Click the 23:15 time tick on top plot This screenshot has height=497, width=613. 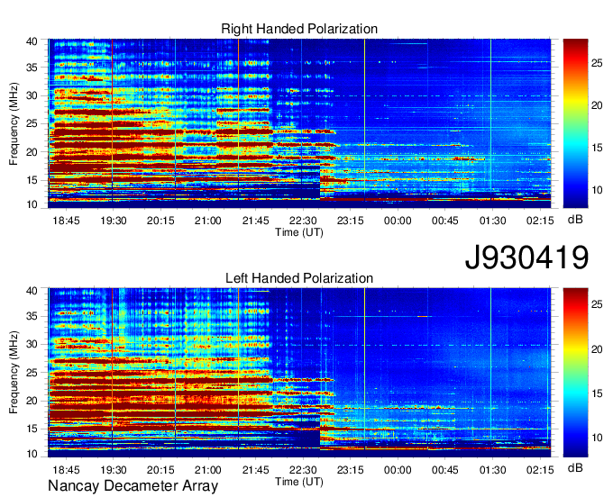tap(351, 221)
